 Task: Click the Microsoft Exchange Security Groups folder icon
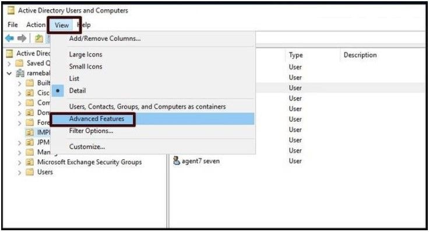pos(30,162)
